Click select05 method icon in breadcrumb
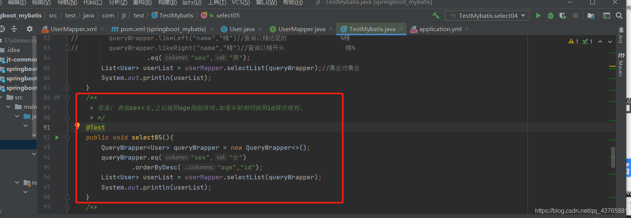 point(204,15)
